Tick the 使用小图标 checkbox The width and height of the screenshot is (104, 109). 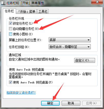click(x=10, y=34)
